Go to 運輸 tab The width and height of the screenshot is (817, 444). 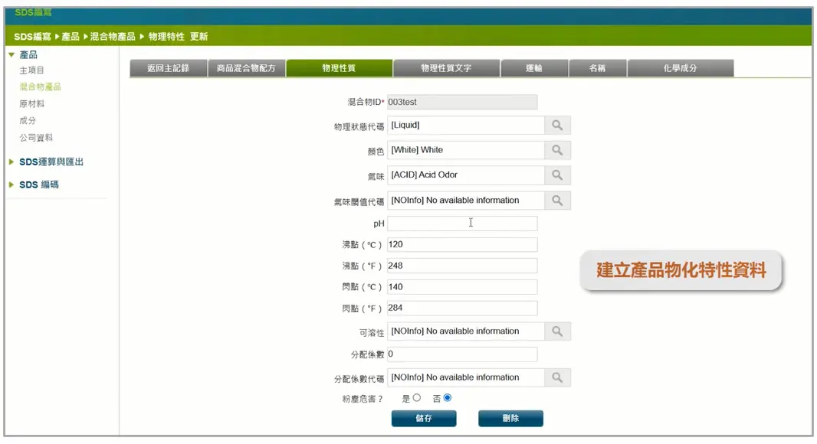(x=534, y=68)
